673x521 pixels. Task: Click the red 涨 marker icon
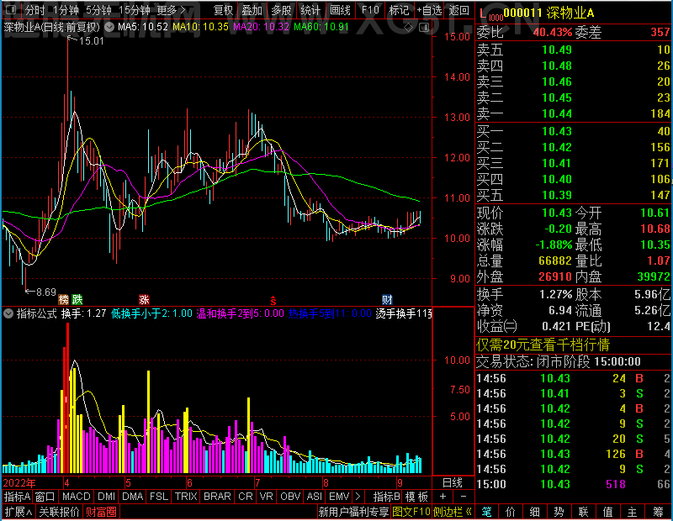(144, 299)
